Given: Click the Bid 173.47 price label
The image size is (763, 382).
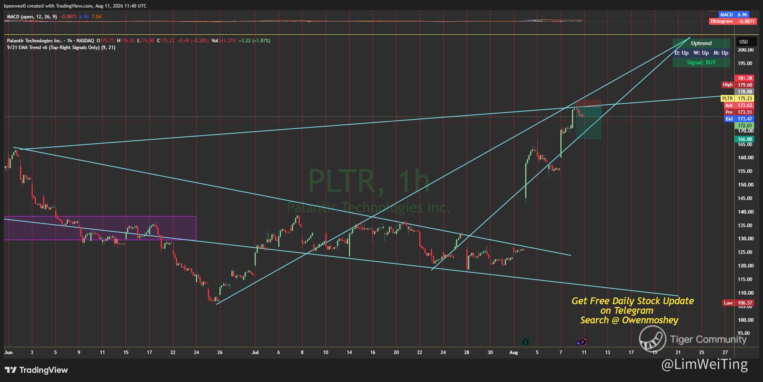Looking at the screenshot, I should pos(739,119).
